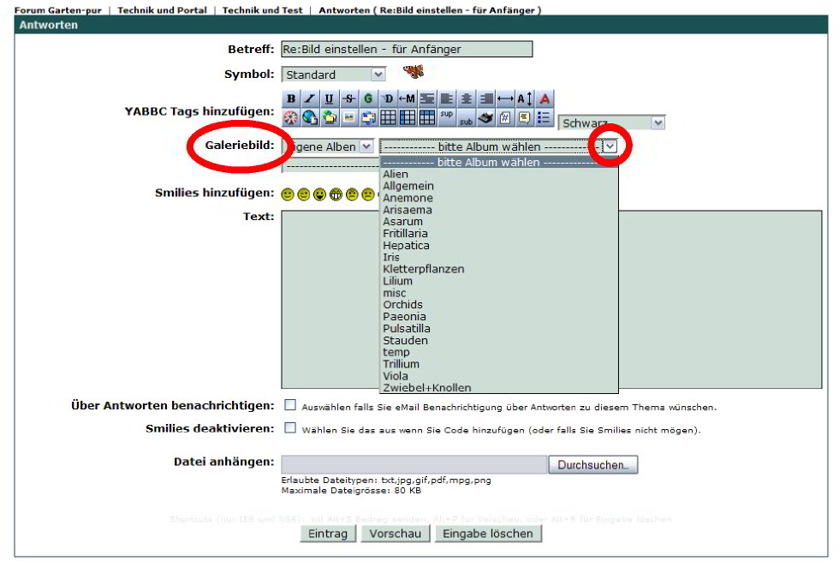This screenshot has height=561, width=839.
Task: Insert bulleted list tag
Action: [x=543, y=117]
